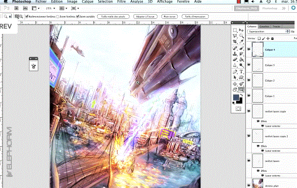Screen dimensions: 297x188
Task: Select the Magic Wand tool
Action: [x=241, y=36]
